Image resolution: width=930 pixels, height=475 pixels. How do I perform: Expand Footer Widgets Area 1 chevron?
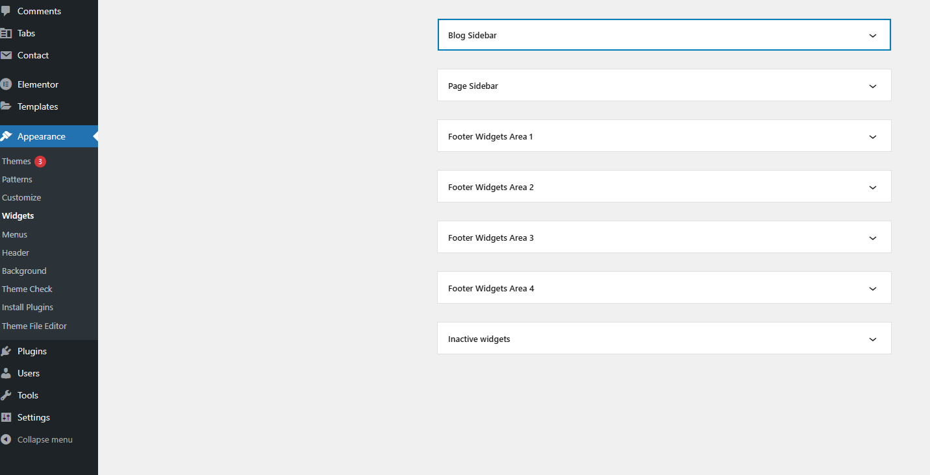[x=872, y=137]
